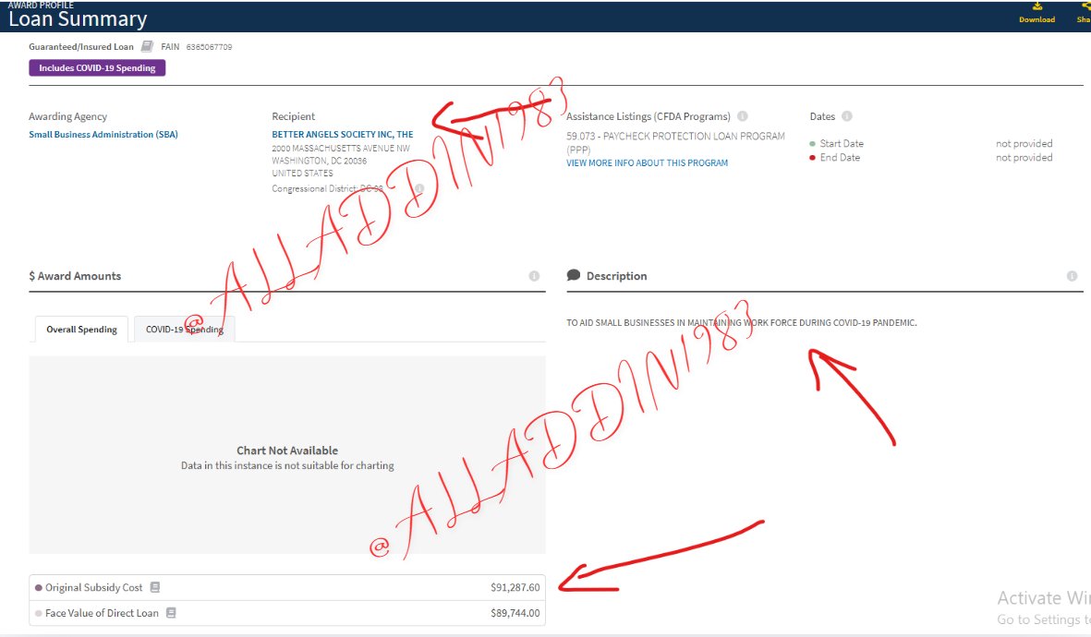Open glossary icon beside Guaranteed/Insured Loan
Viewport: 1091px width, 637px height.
pos(147,46)
